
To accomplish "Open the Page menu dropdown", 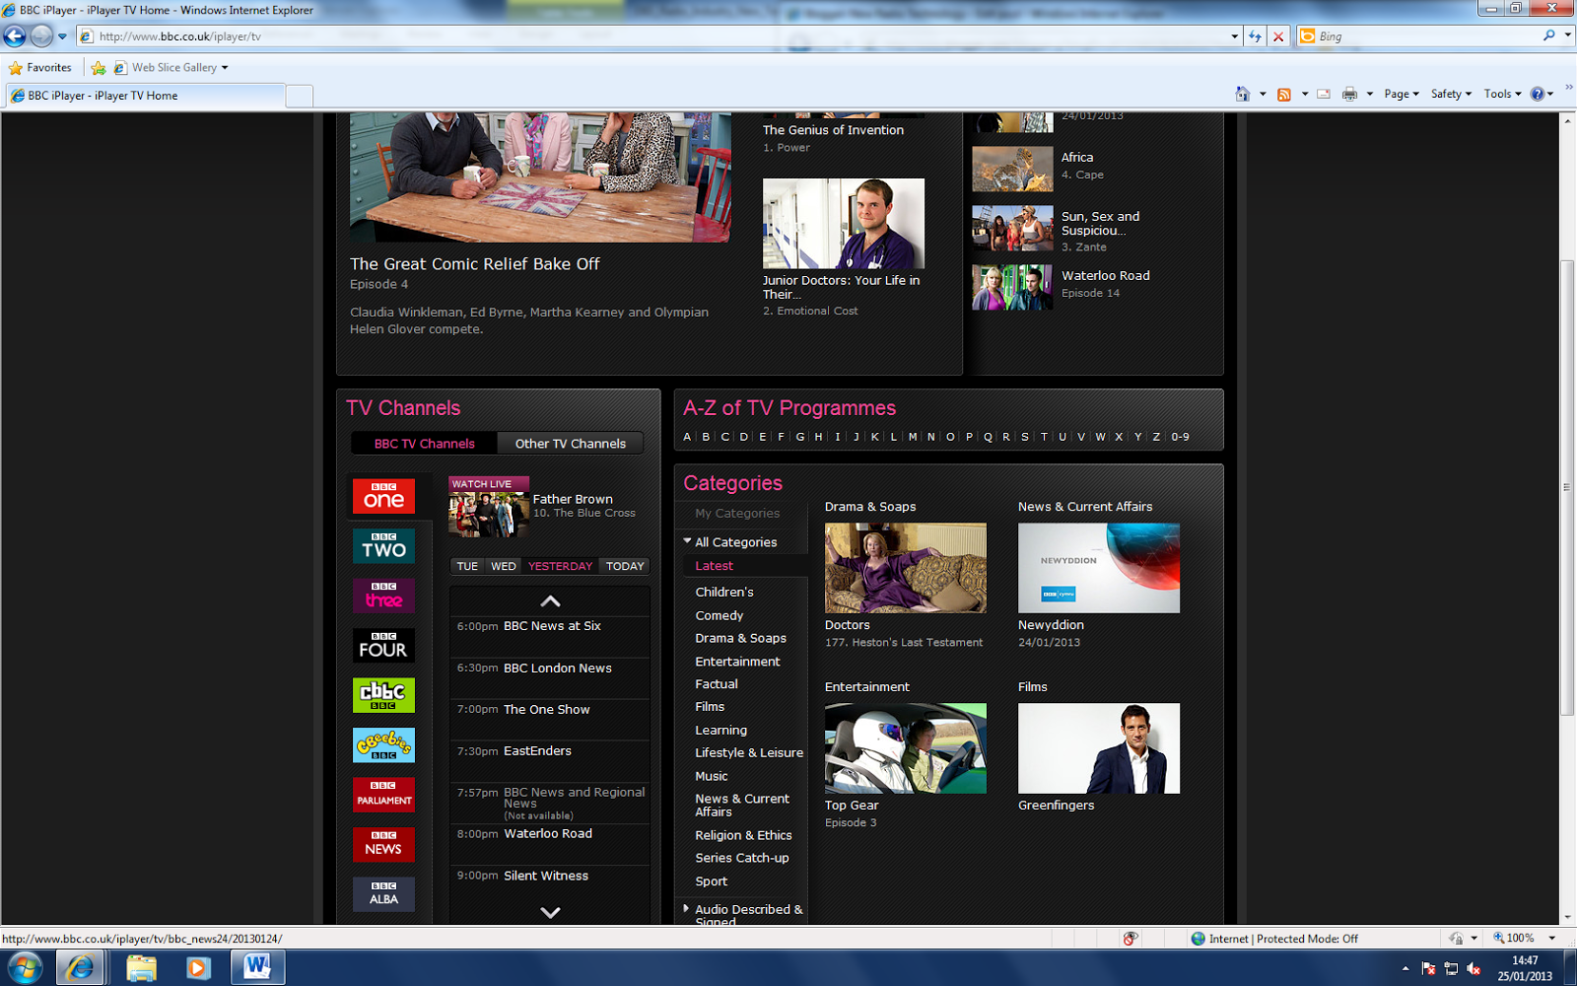I will (1401, 94).
